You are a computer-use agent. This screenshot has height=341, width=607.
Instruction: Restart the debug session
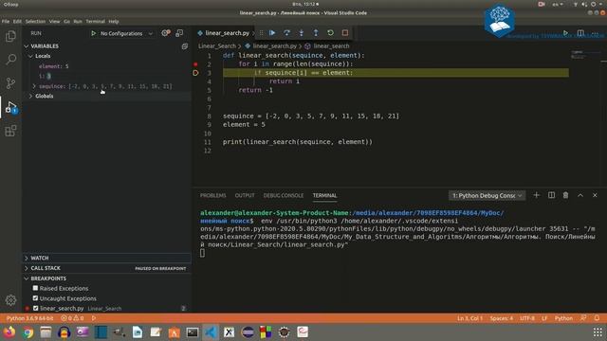pos(330,33)
